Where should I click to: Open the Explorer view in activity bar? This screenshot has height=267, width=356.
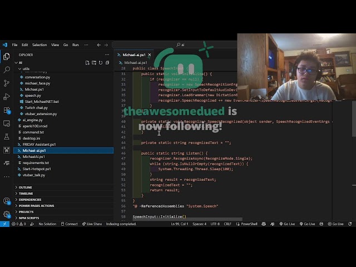(x=7, y=56)
